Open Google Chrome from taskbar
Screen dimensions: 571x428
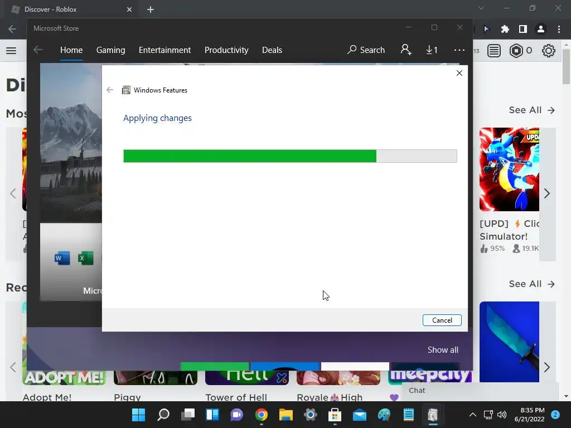pyautogui.click(x=262, y=415)
